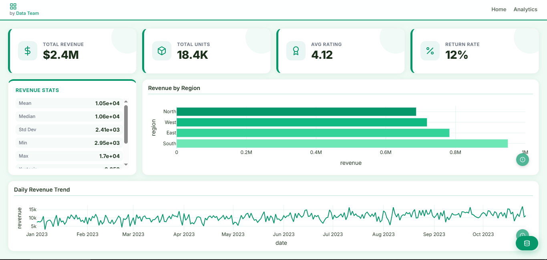Click the daily revenue trend line
The height and width of the screenshot is (260, 547).
point(281,217)
